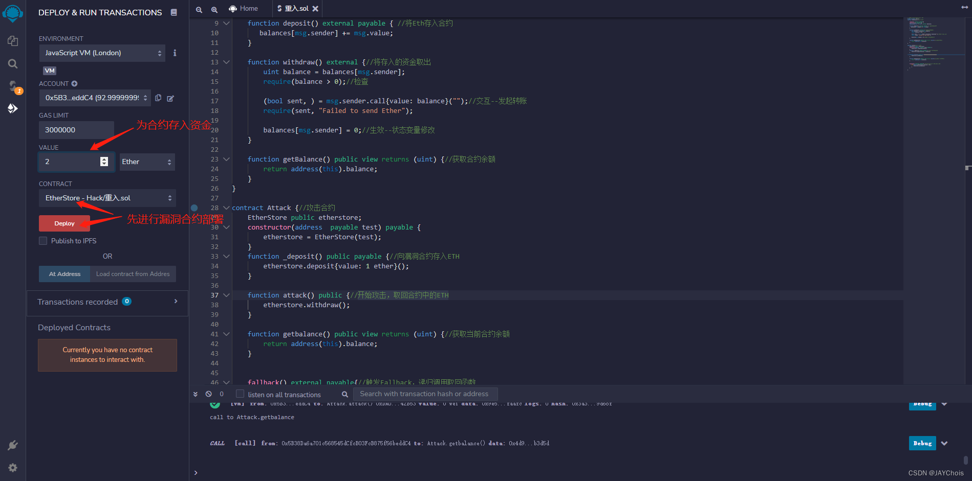This screenshot has height=481, width=972.
Task: Sign a message with the account icon
Action: [170, 98]
